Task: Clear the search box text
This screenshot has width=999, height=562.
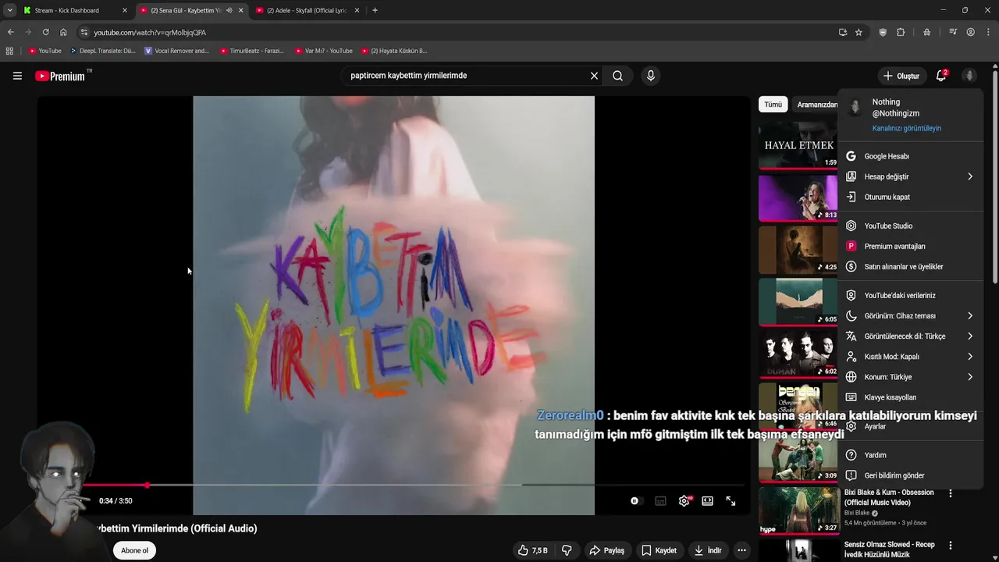Action: pos(594,76)
